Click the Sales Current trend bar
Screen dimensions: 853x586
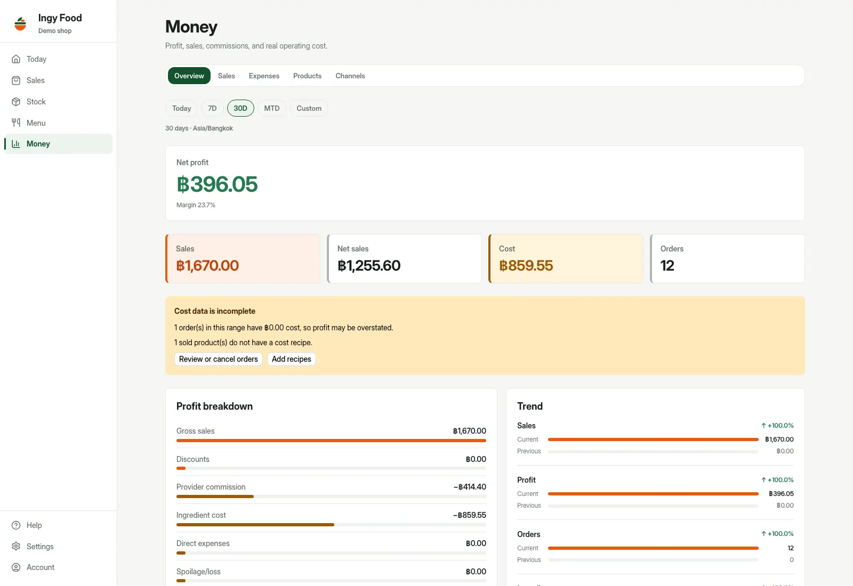coord(653,439)
